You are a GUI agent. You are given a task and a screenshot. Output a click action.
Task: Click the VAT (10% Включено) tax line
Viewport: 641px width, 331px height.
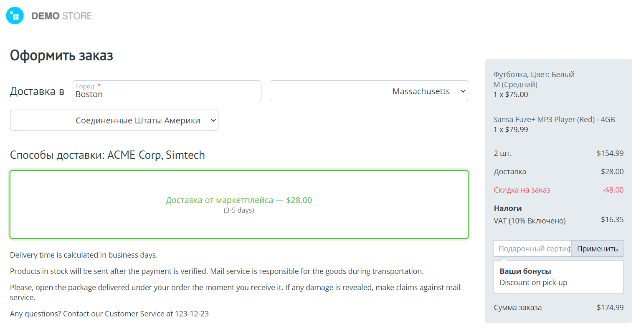pyautogui.click(x=530, y=221)
